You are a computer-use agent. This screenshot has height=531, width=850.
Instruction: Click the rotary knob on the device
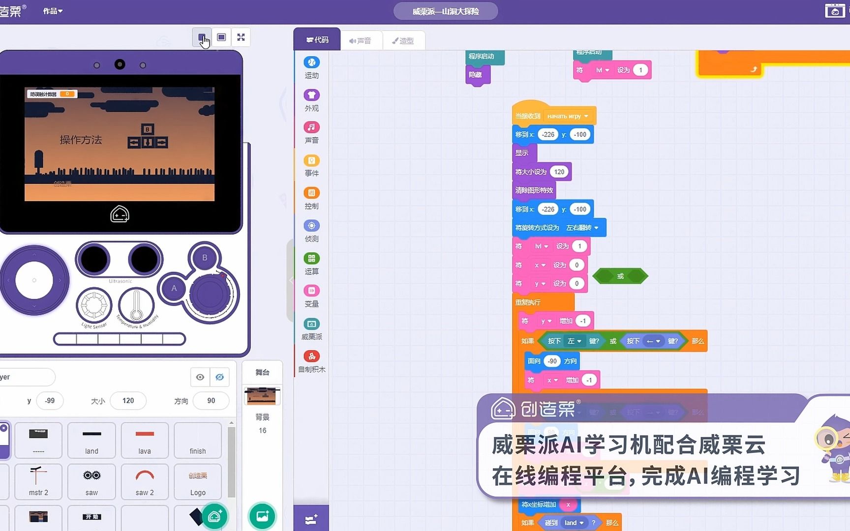[x=210, y=295]
